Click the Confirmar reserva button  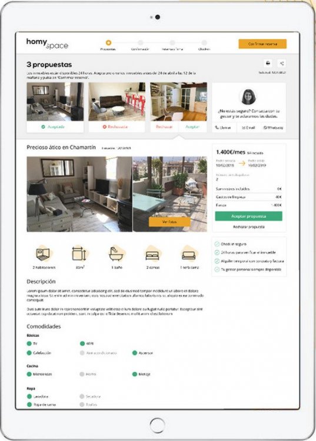coord(262,44)
